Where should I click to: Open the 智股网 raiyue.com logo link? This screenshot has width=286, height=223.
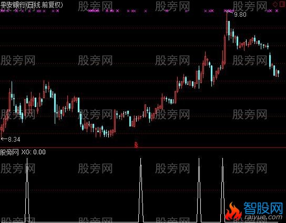point(254,211)
